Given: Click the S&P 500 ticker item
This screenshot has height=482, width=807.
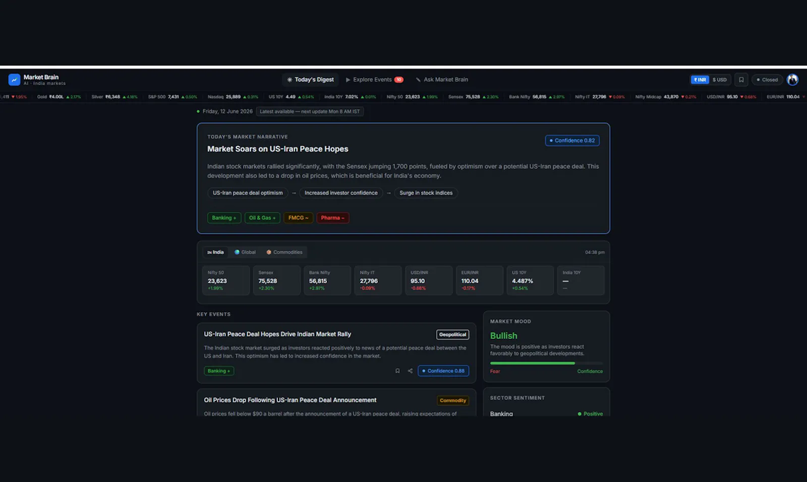Looking at the screenshot, I should pyautogui.click(x=172, y=97).
